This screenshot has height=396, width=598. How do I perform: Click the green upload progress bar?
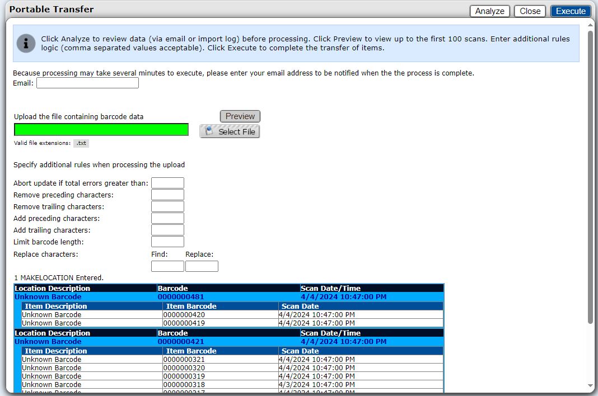click(101, 130)
